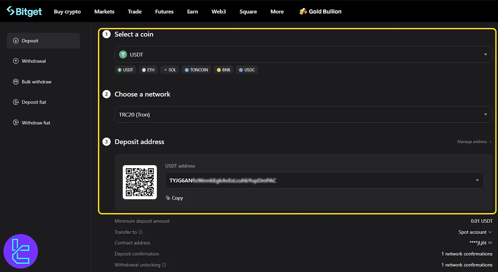
Task: Open the contract address link icon
Action: pos(490,243)
